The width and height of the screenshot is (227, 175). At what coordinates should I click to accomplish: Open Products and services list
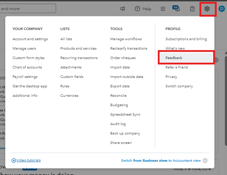pos(78,49)
